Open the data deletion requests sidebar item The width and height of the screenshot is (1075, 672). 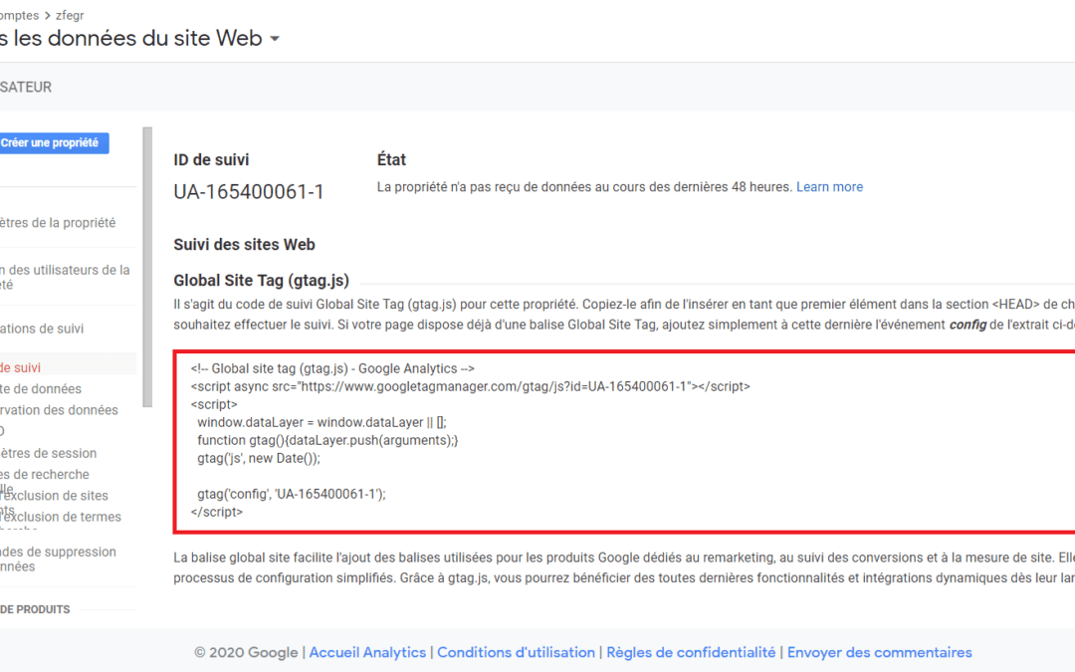point(59,559)
